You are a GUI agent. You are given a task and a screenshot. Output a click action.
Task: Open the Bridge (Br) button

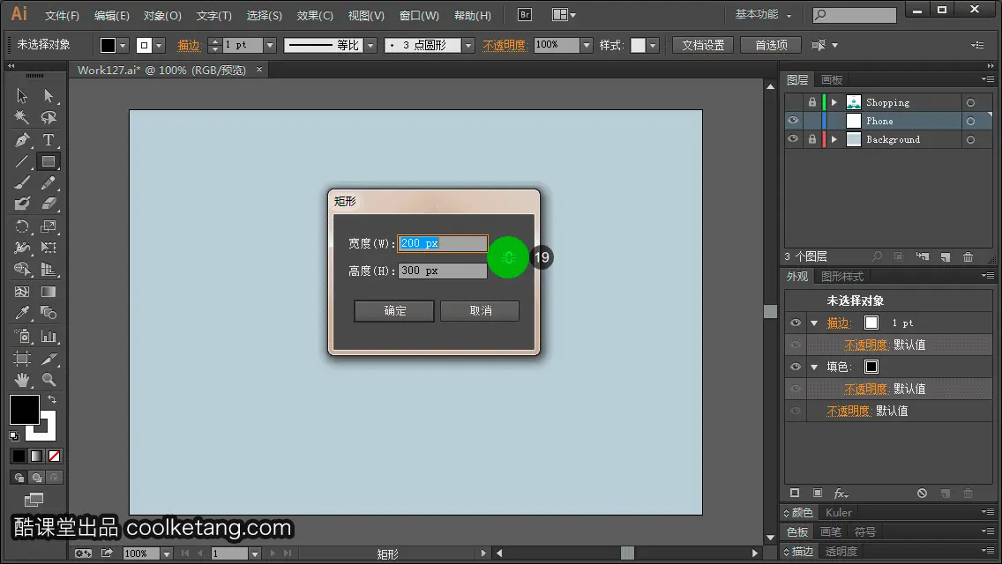tap(525, 15)
